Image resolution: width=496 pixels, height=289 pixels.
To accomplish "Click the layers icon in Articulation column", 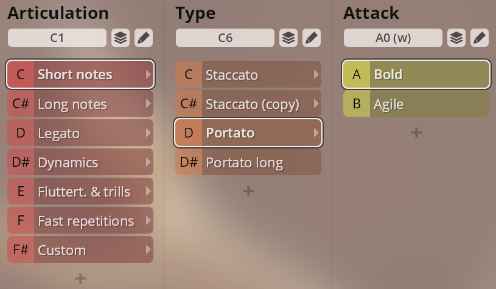I will pyautogui.click(x=121, y=38).
